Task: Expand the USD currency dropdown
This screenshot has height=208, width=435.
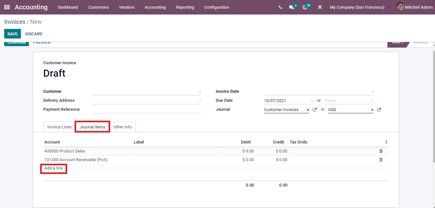Action: (x=372, y=109)
